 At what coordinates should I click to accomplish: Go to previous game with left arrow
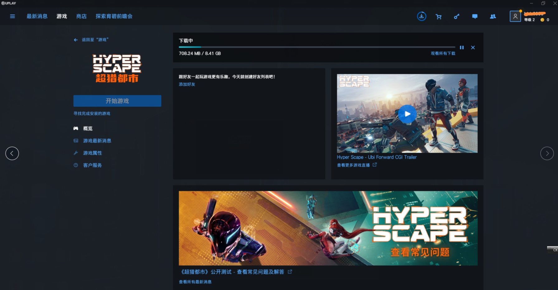[x=12, y=153]
